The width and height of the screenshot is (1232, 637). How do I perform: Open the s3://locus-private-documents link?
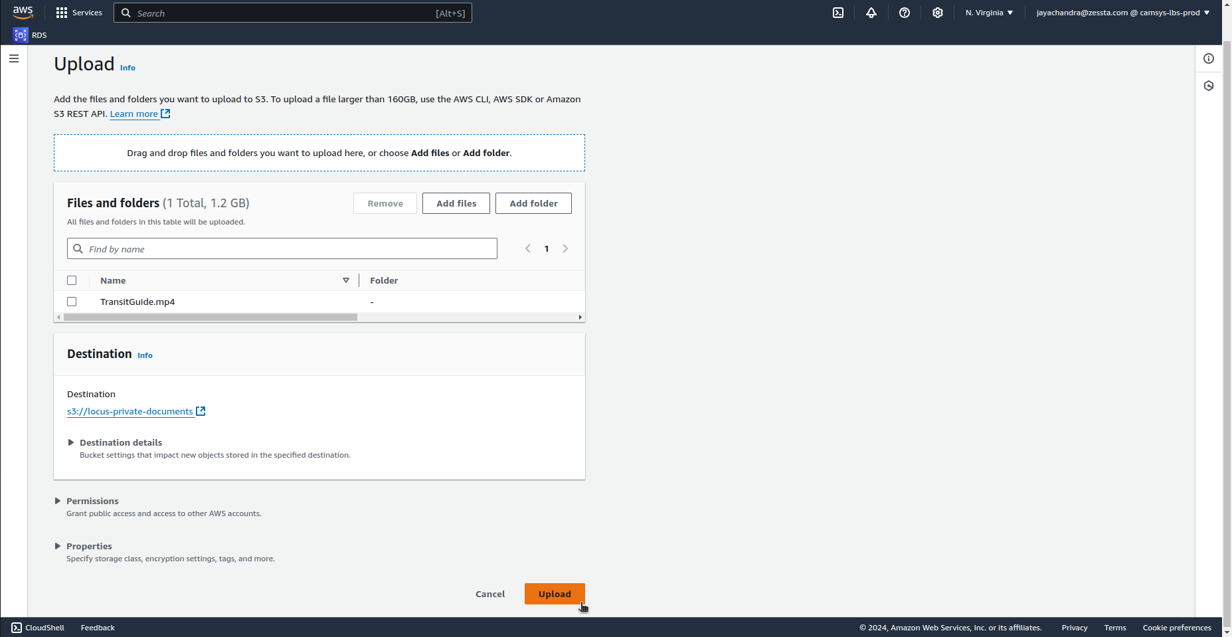pyautogui.click(x=130, y=411)
